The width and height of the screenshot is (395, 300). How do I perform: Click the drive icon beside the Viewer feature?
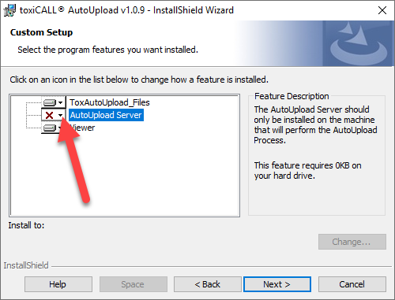tap(50, 128)
